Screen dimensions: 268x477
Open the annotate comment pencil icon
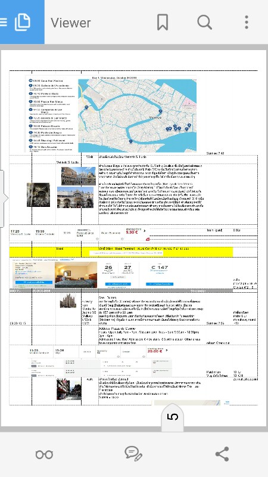(133, 454)
